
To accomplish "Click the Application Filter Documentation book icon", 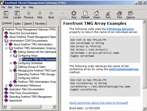I will [x=6, y=89].
